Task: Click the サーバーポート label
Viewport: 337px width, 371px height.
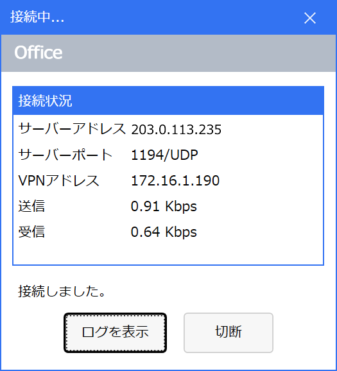Action: [65, 155]
